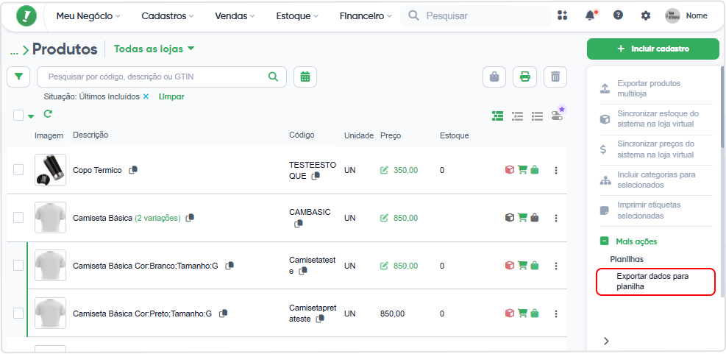726x354 pixels.
Task: Click Exportar dados para planilha
Action: point(655,281)
